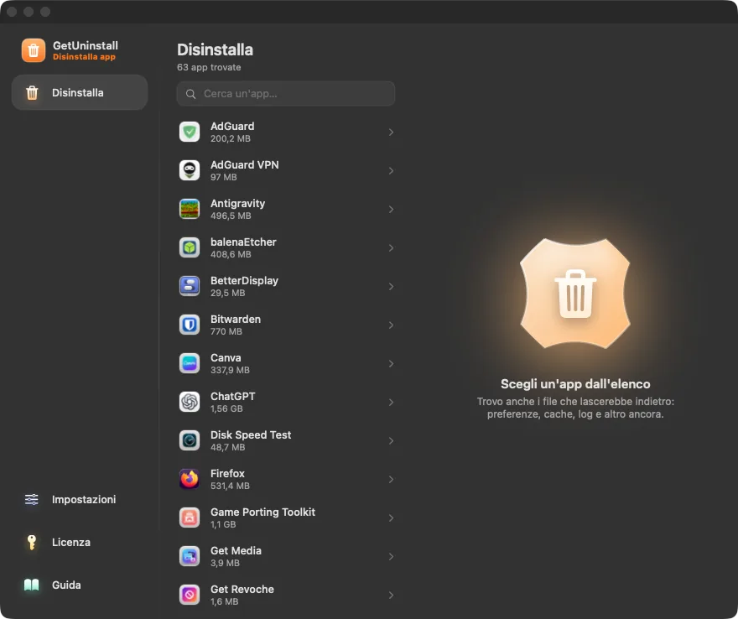Open Canva row chevron
The image size is (738, 619).
point(391,364)
